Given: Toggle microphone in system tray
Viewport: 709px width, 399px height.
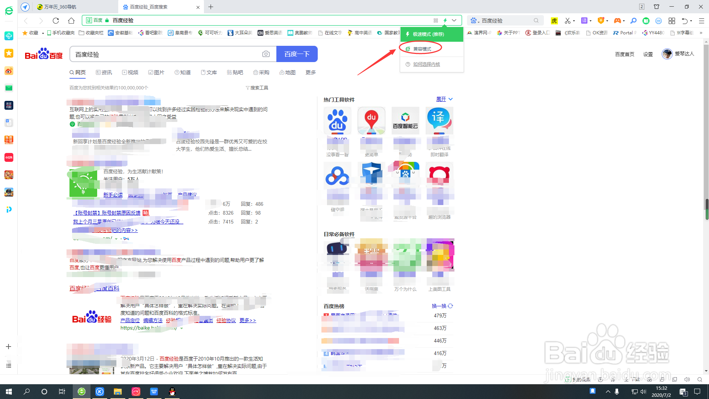Looking at the screenshot, I should coord(617,391).
